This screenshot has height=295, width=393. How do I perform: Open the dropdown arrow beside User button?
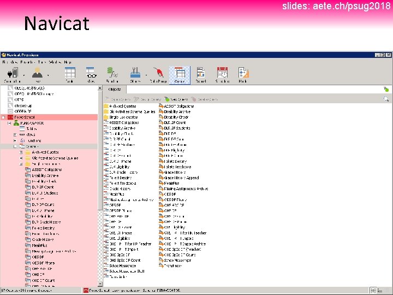tap(48, 75)
